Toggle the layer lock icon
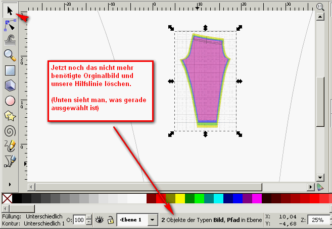The image size is (332, 229). (110, 220)
